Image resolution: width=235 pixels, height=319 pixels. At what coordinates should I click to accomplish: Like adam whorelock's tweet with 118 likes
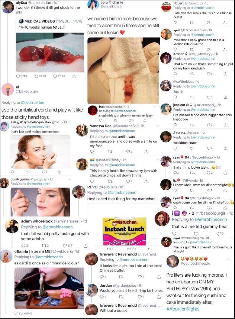(x=68, y=245)
